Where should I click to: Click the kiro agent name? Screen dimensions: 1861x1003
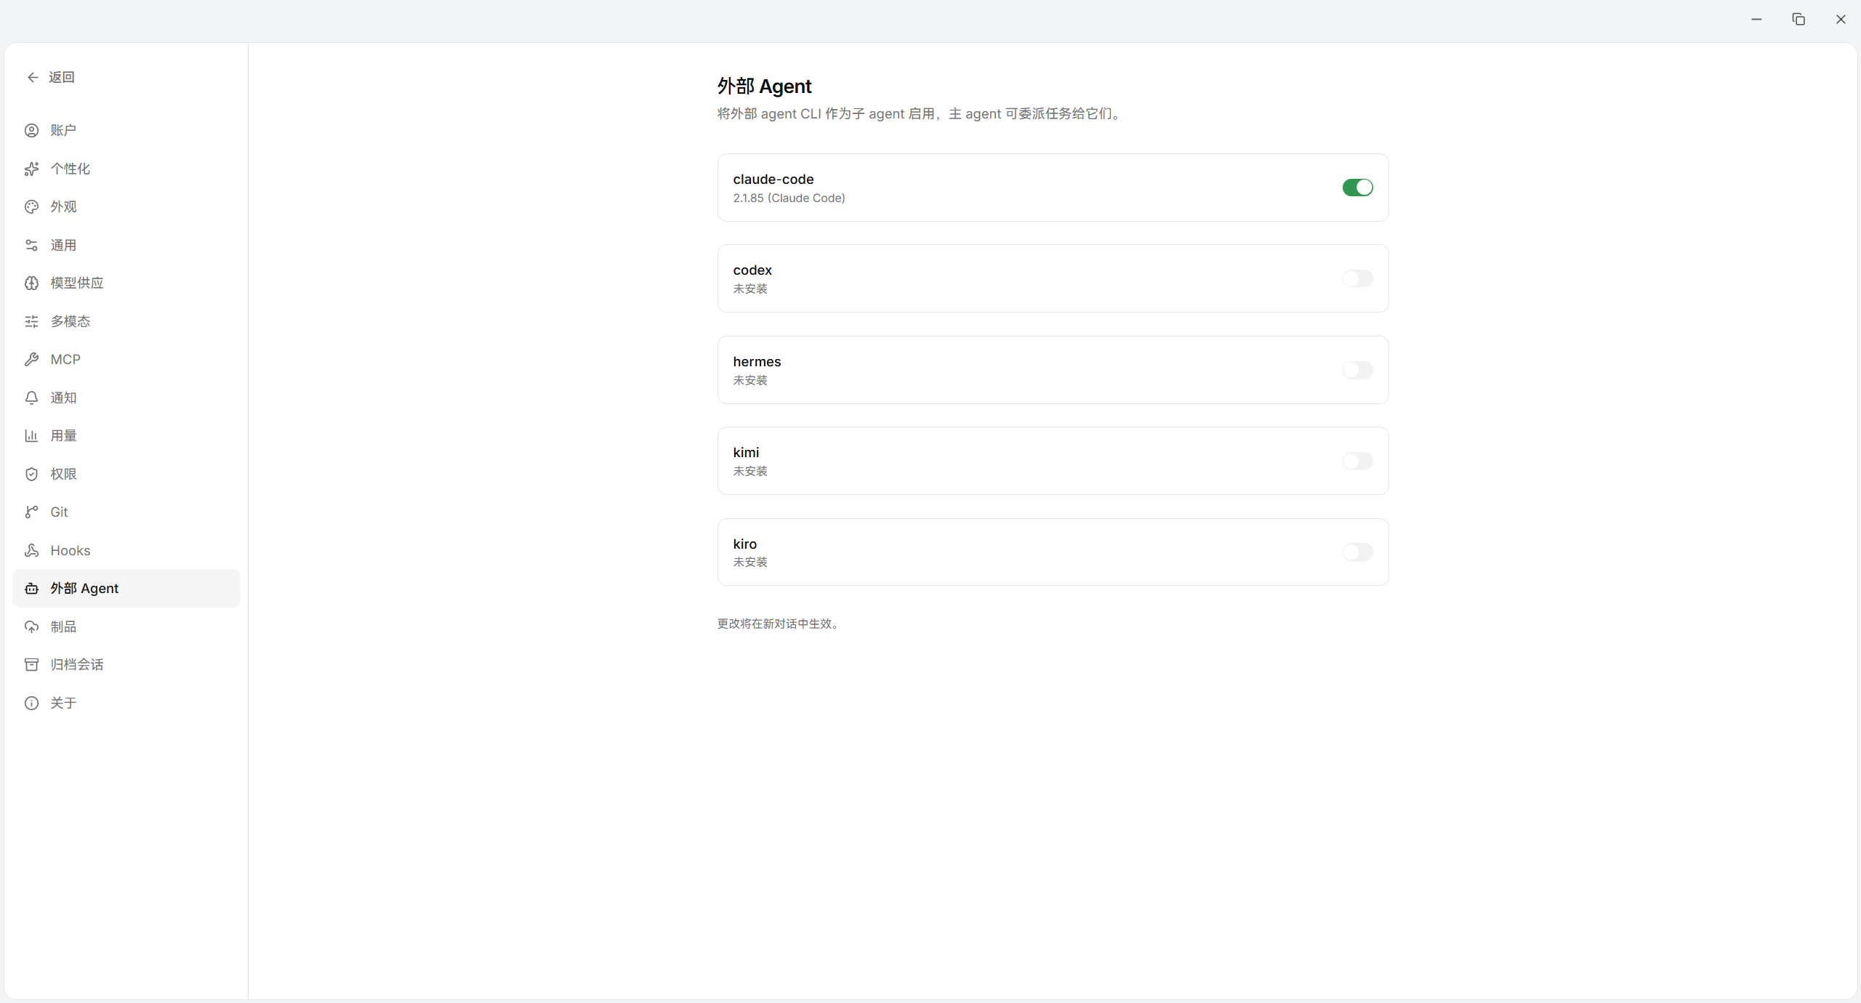pos(745,544)
